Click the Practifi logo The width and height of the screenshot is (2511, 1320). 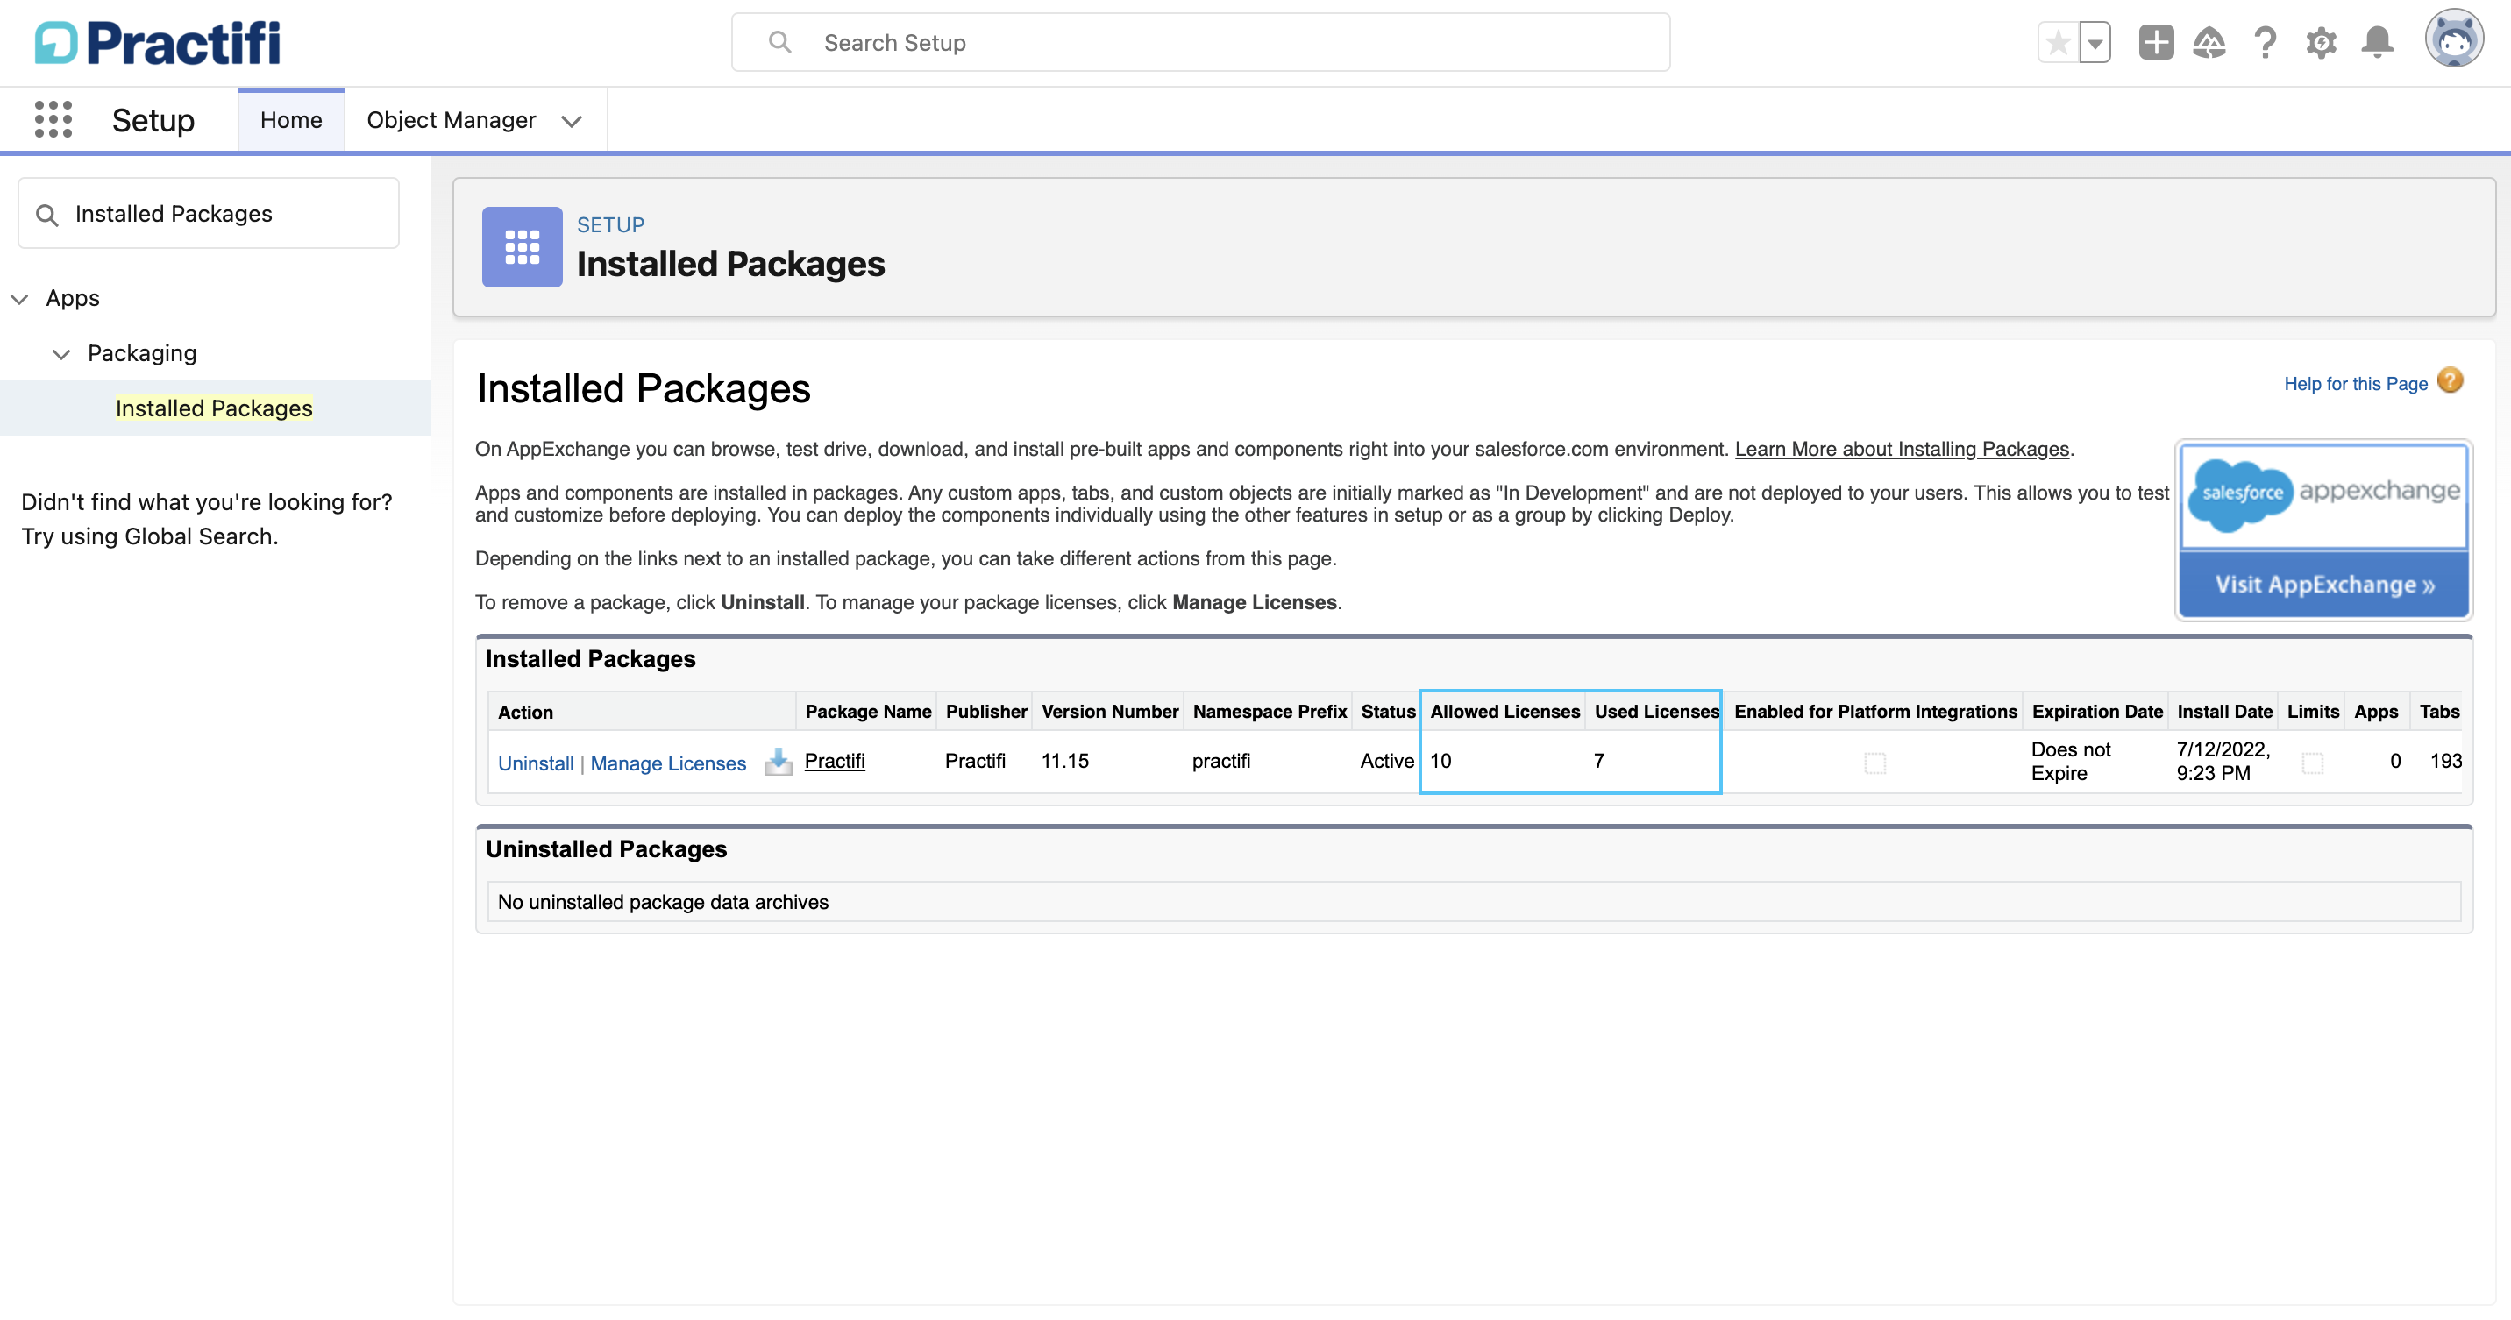click(x=158, y=43)
